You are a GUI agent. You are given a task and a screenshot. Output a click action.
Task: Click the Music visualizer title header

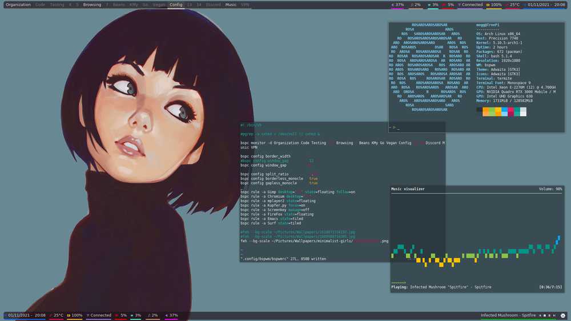coord(408,188)
